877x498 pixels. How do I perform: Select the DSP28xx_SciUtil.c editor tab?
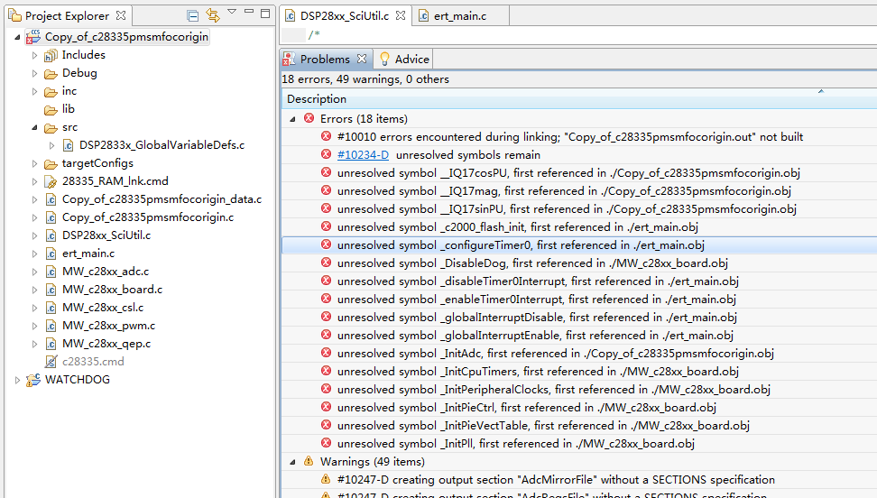click(x=345, y=15)
